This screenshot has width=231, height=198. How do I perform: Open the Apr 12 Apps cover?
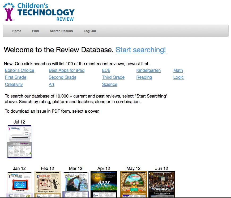[x=104, y=184]
